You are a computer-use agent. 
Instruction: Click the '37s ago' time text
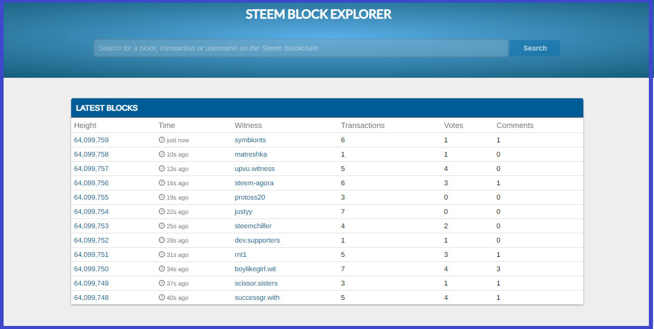(x=178, y=283)
